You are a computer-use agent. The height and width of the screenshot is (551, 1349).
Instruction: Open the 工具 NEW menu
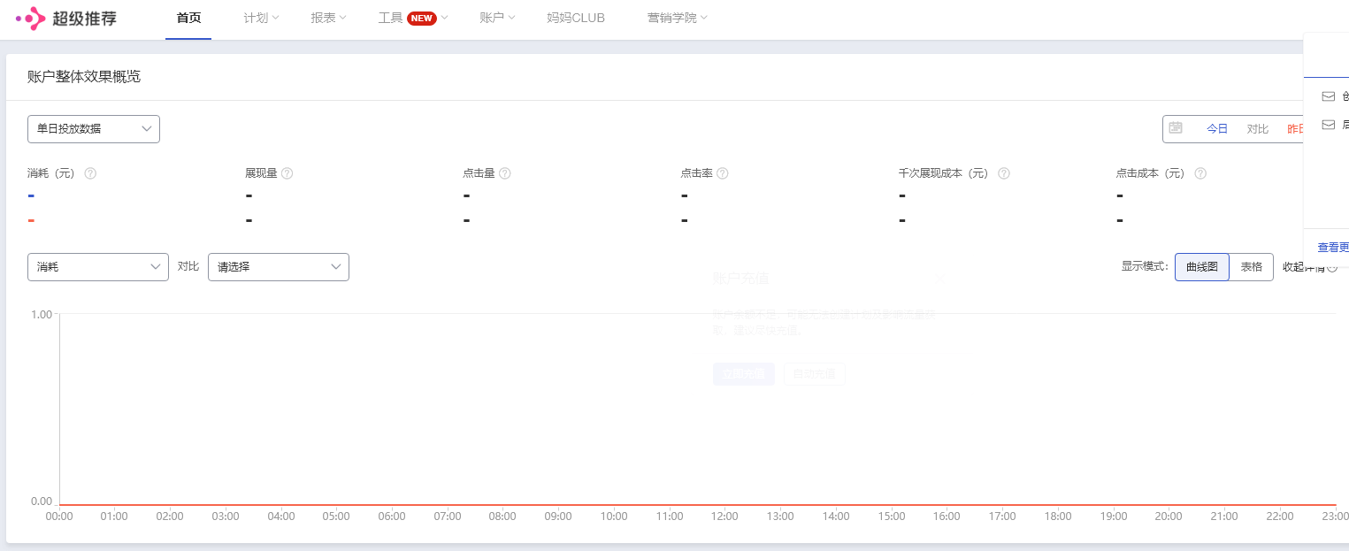[x=413, y=18]
